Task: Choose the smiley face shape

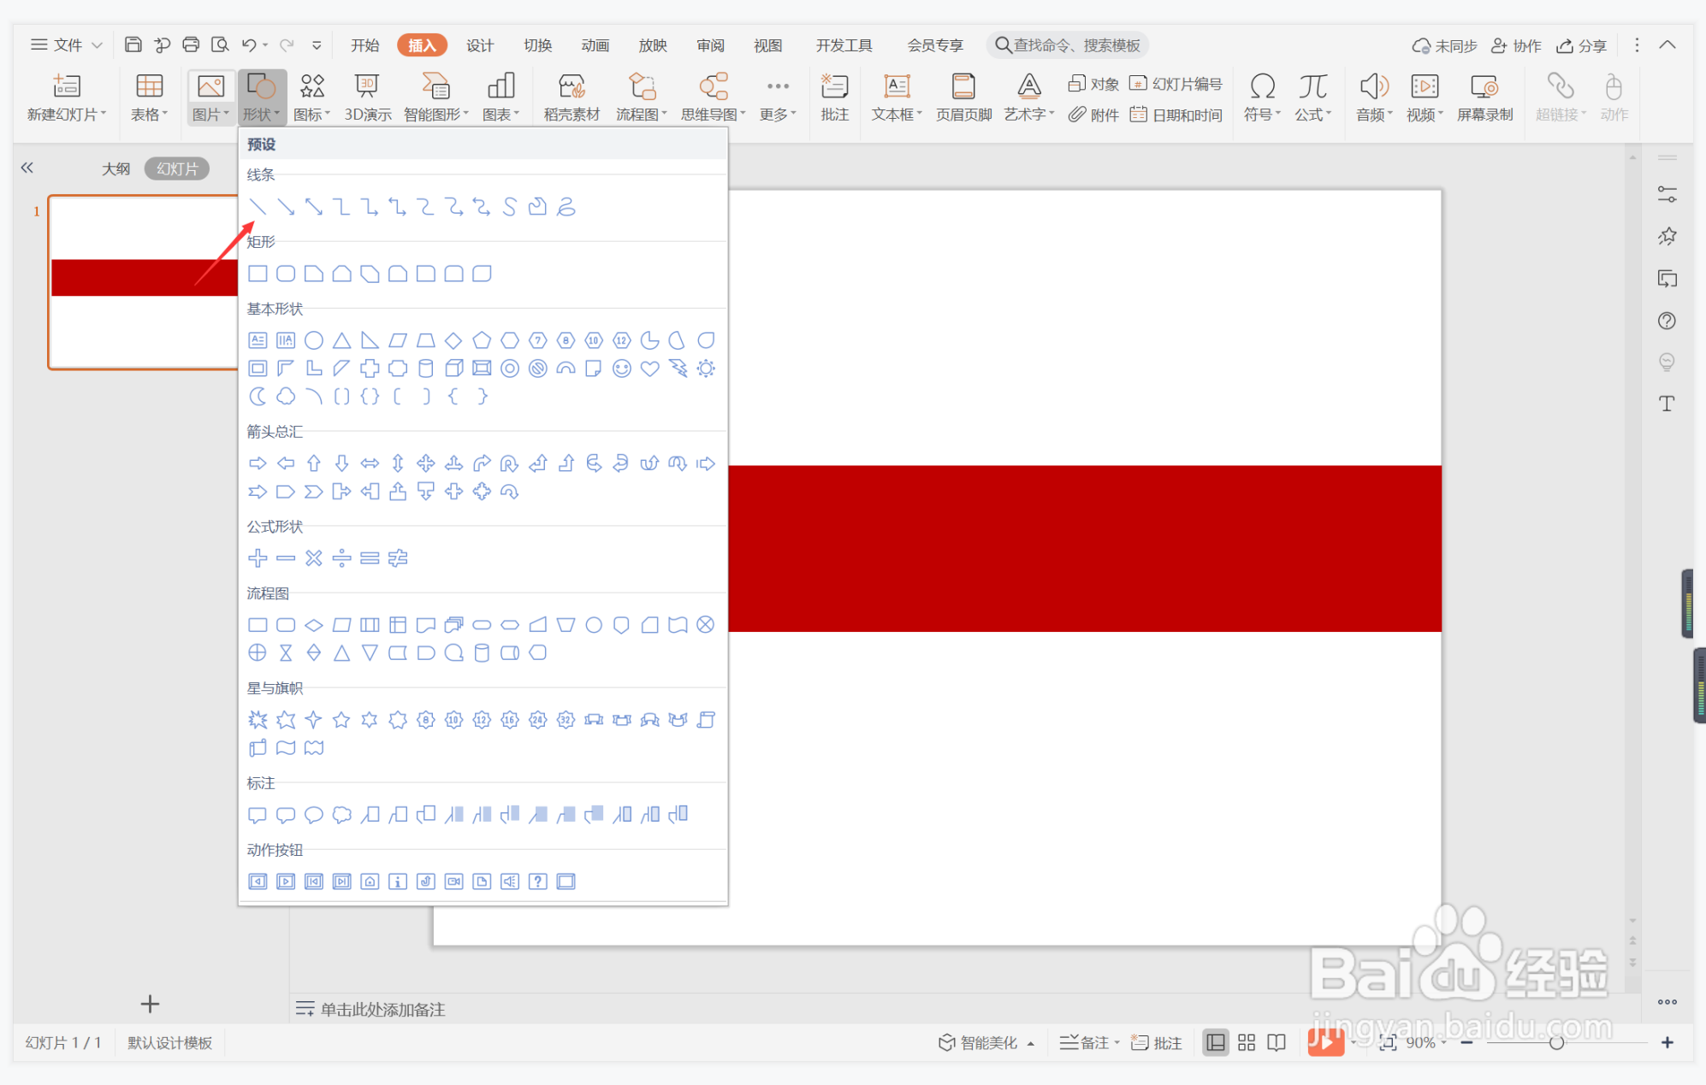Action: 622,369
